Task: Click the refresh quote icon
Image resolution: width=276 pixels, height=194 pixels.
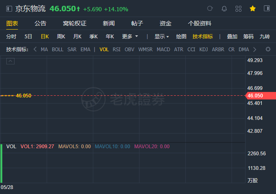Action: tap(210, 8)
